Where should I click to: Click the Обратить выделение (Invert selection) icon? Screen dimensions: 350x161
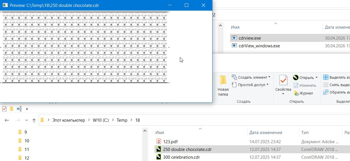tap(325, 92)
